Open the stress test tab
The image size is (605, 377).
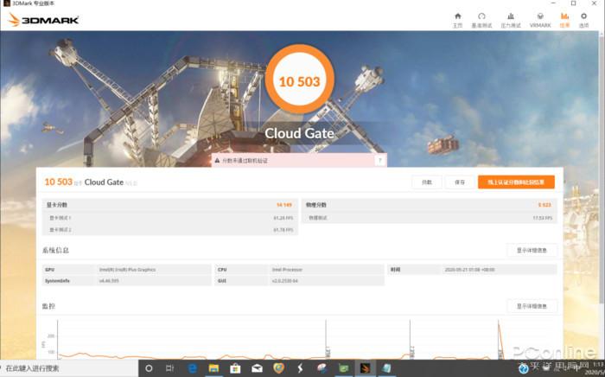[x=511, y=20]
